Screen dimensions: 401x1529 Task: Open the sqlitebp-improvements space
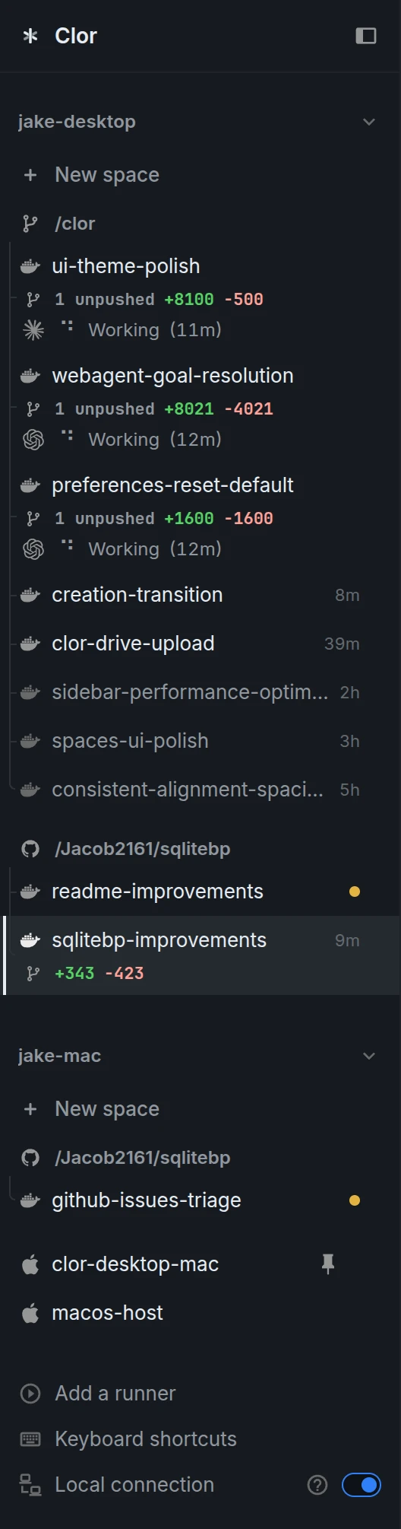[x=202, y=955]
